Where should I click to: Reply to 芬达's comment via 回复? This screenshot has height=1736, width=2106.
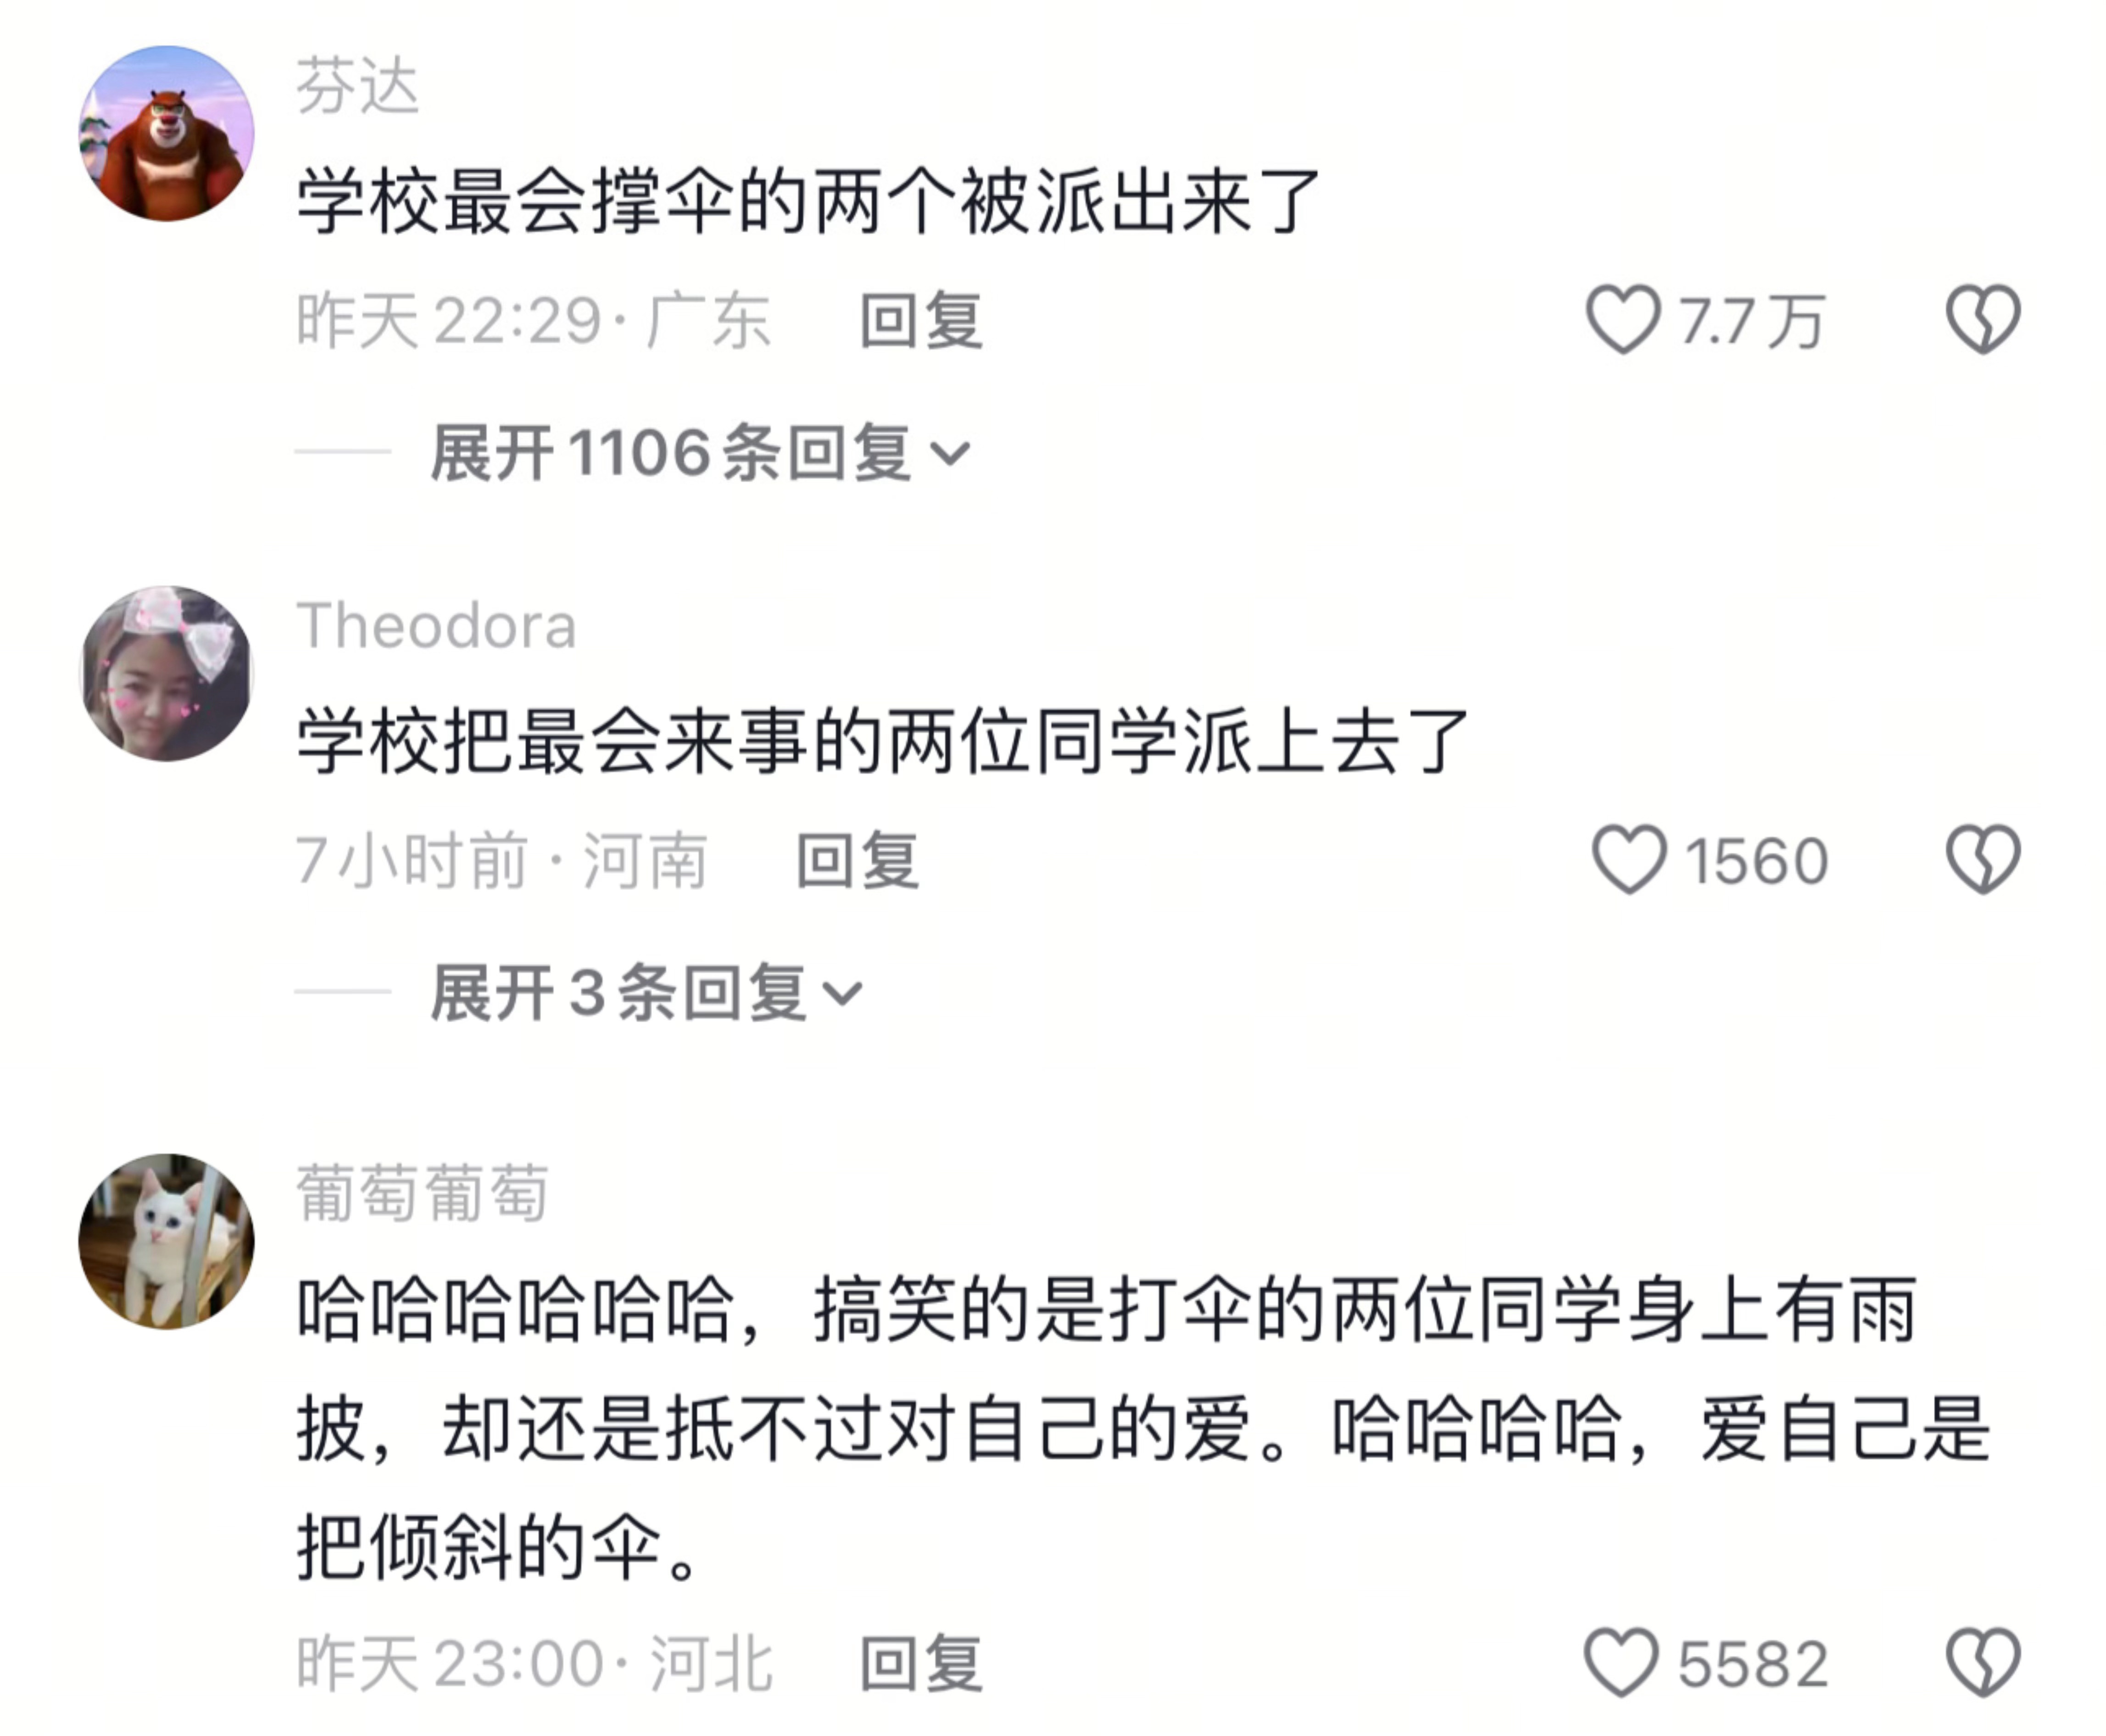coord(921,321)
